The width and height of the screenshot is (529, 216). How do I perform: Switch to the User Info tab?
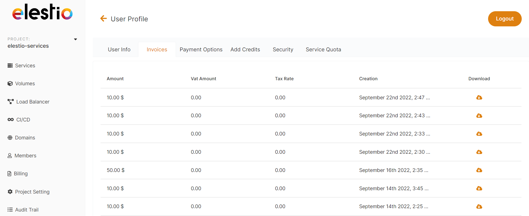click(x=119, y=50)
